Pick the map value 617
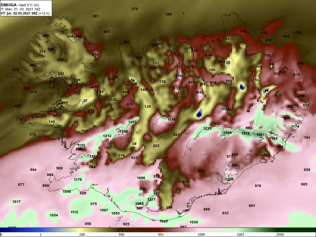Image resolution: width=316 pixels, height=237 pixels. tap(77, 92)
